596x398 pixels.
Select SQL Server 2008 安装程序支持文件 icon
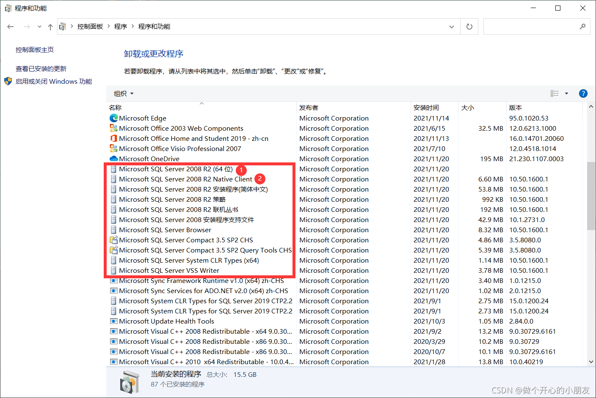[x=113, y=220]
